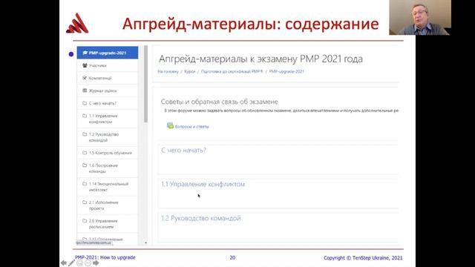Screen dimensions: 475x267
Task: Select 1.5 Контроль обучения in sidebar
Action: (x=108, y=153)
